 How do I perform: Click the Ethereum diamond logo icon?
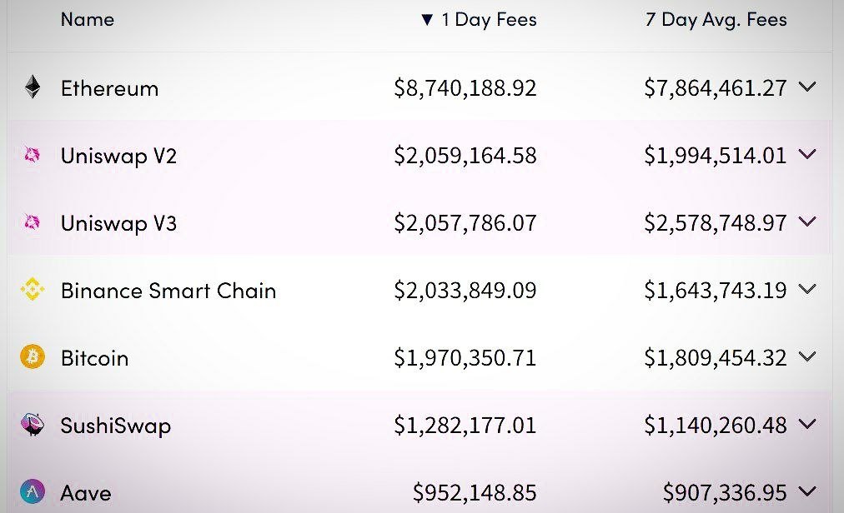[x=33, y=87]
